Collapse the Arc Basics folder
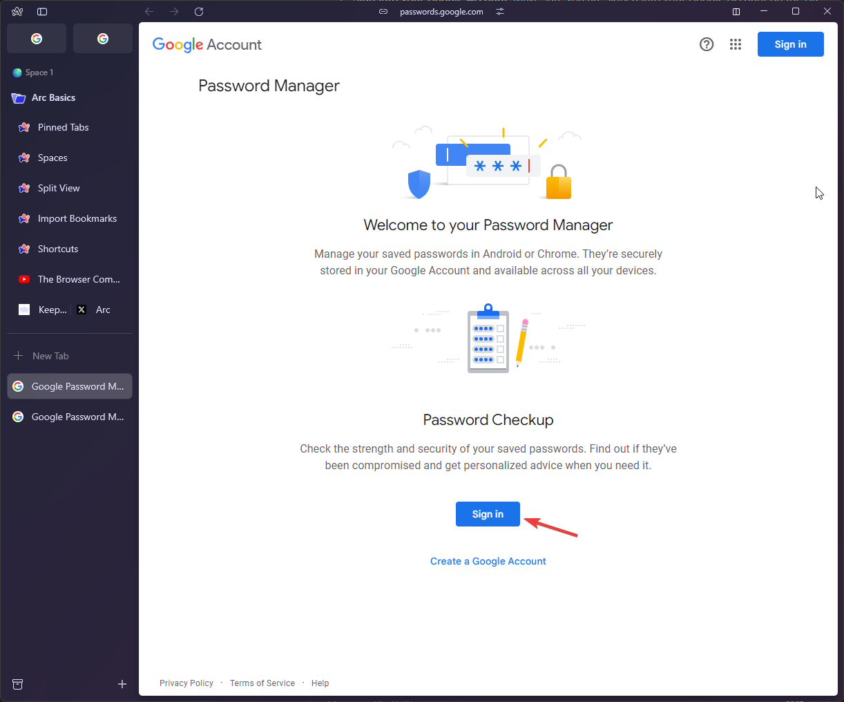Screen dimensions: 844x702 pos(70,98)
